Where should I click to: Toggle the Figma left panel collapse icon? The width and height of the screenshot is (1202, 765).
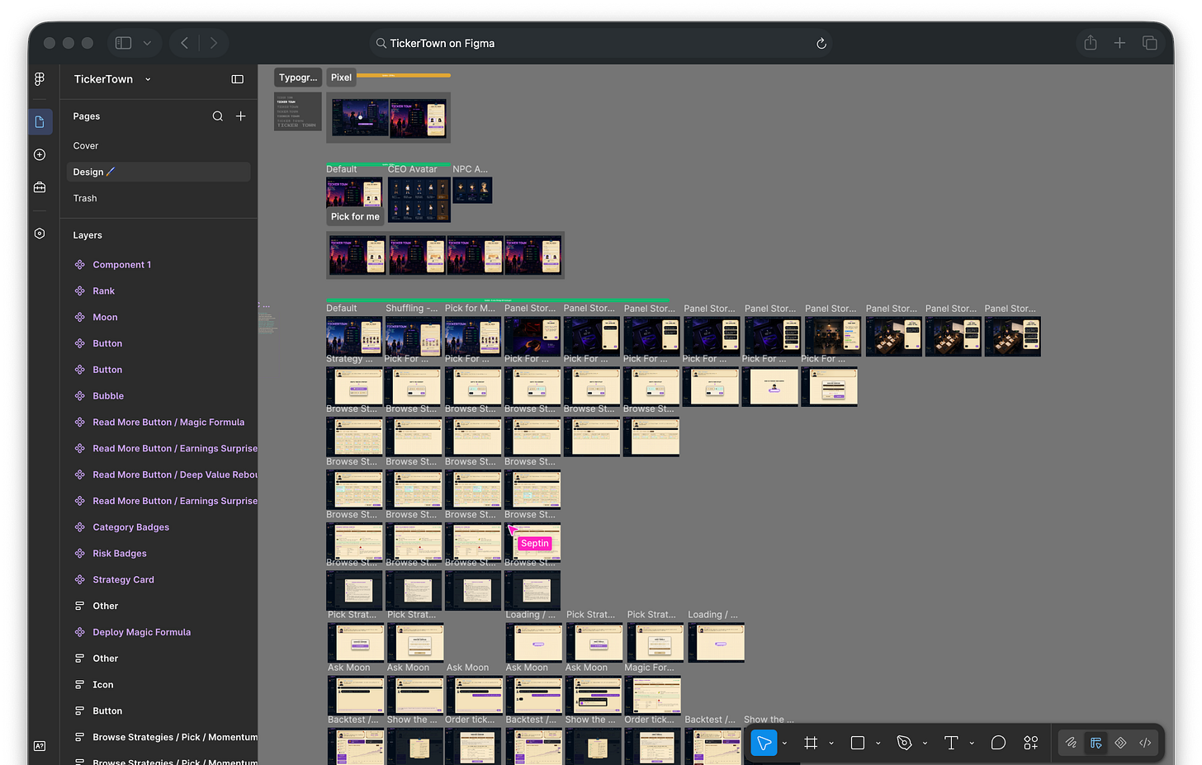pos(238,79)
